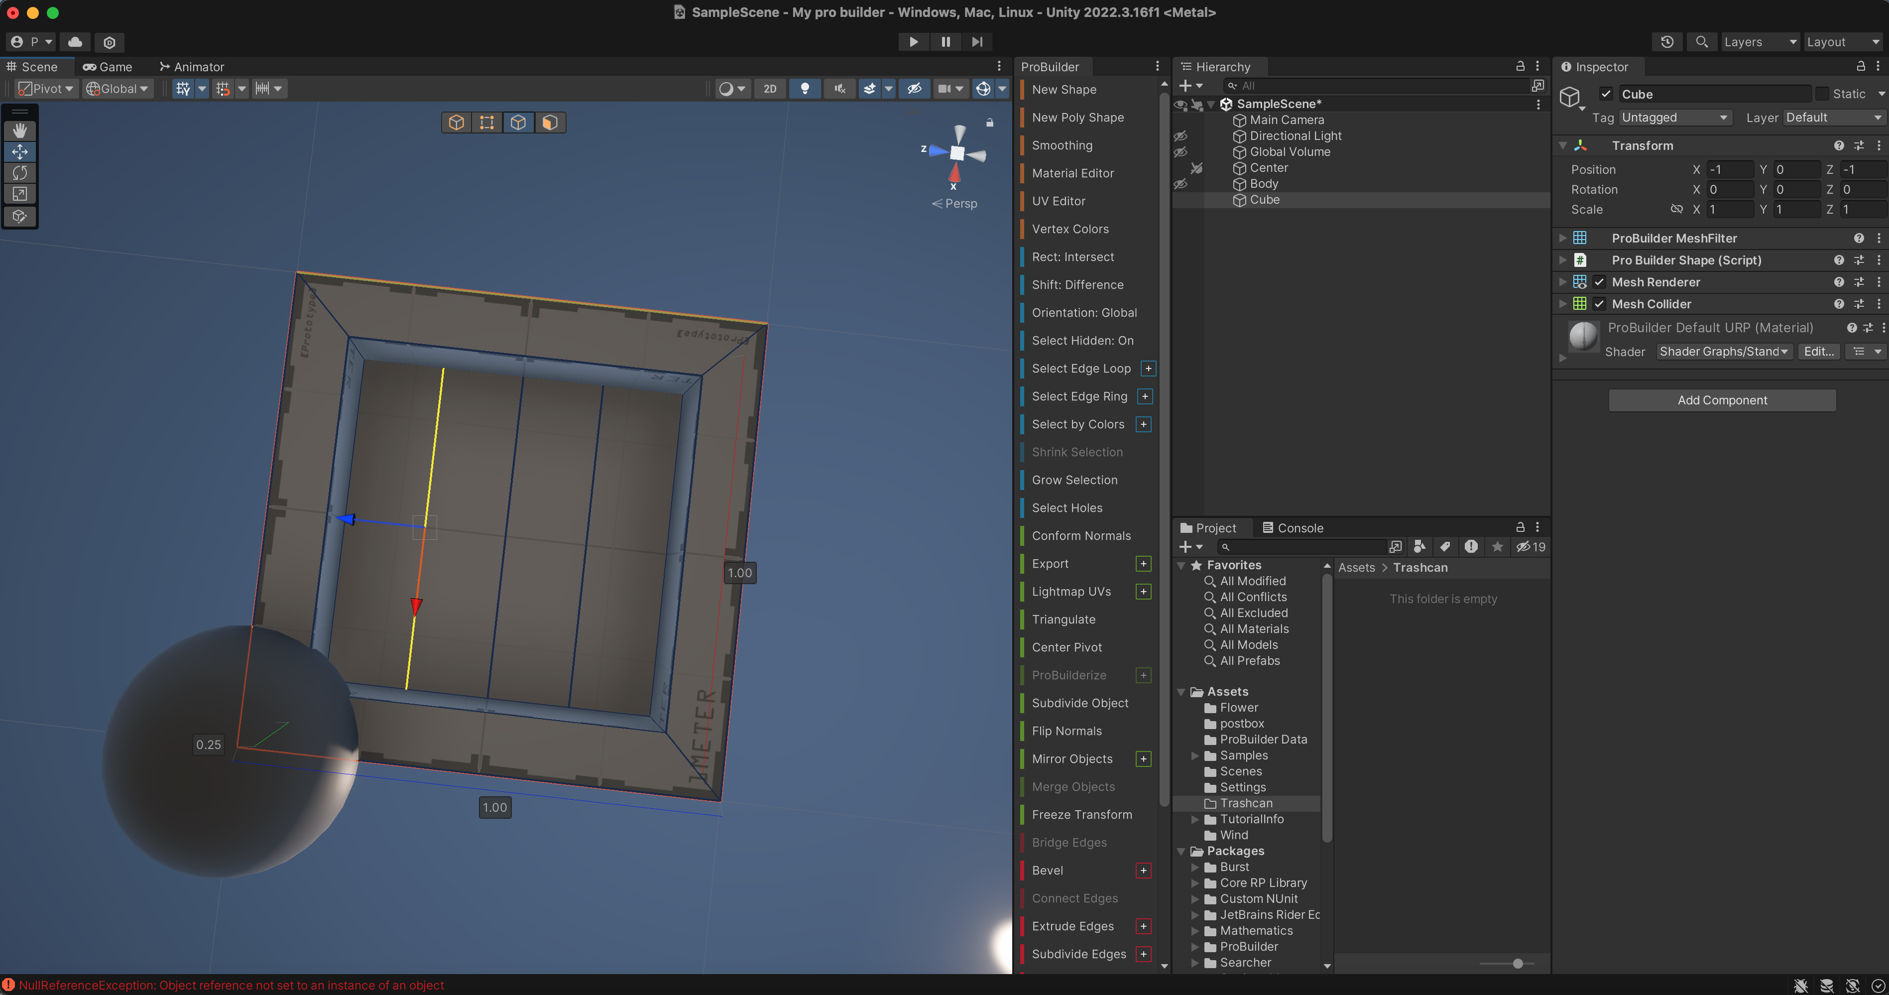Click ProBuilder edge selection mode icon
Screen dimensions: 1889x995
click(x=518, y=123)
